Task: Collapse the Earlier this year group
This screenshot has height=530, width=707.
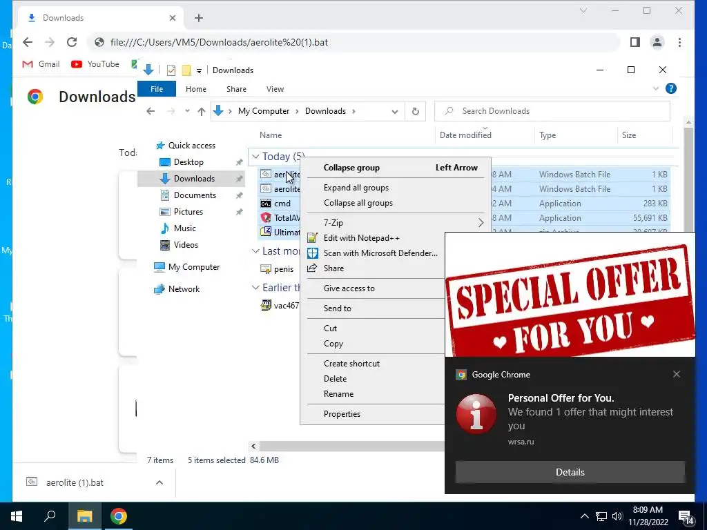Action: click(255, 288)
